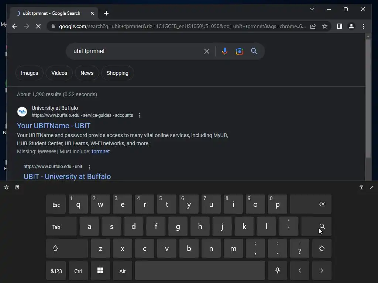The image size is (378, 283).
Task: Open the Chrome profile icon
Action: coord(351,26)
